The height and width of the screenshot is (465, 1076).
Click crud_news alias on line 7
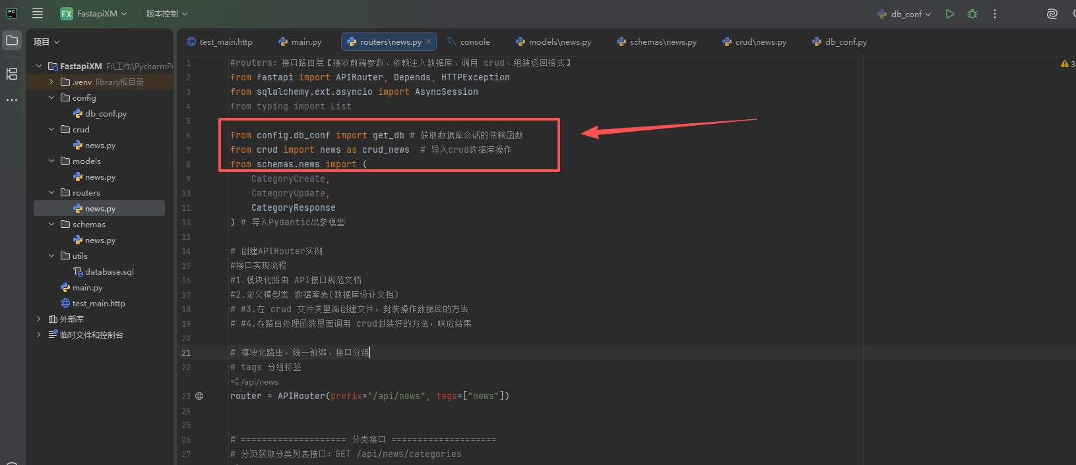tap(386, 150)
